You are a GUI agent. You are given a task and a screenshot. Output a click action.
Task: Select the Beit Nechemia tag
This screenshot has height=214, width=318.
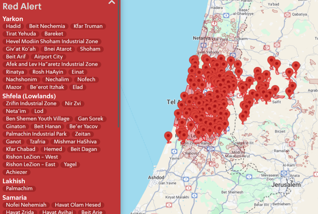tap(47, 26)
